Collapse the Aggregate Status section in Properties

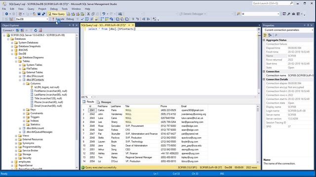point(264,40)
